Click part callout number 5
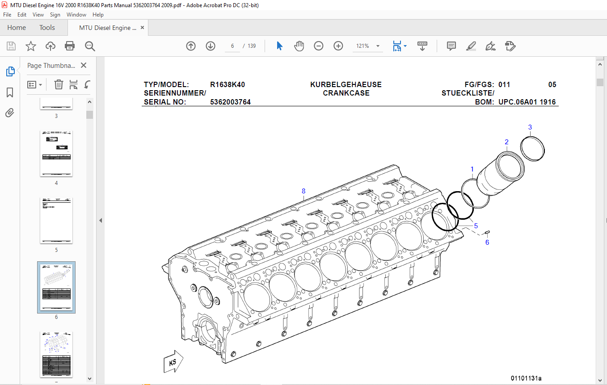Image resolution: width=607 pixels, height=385 pixels. tap(476, 226)
